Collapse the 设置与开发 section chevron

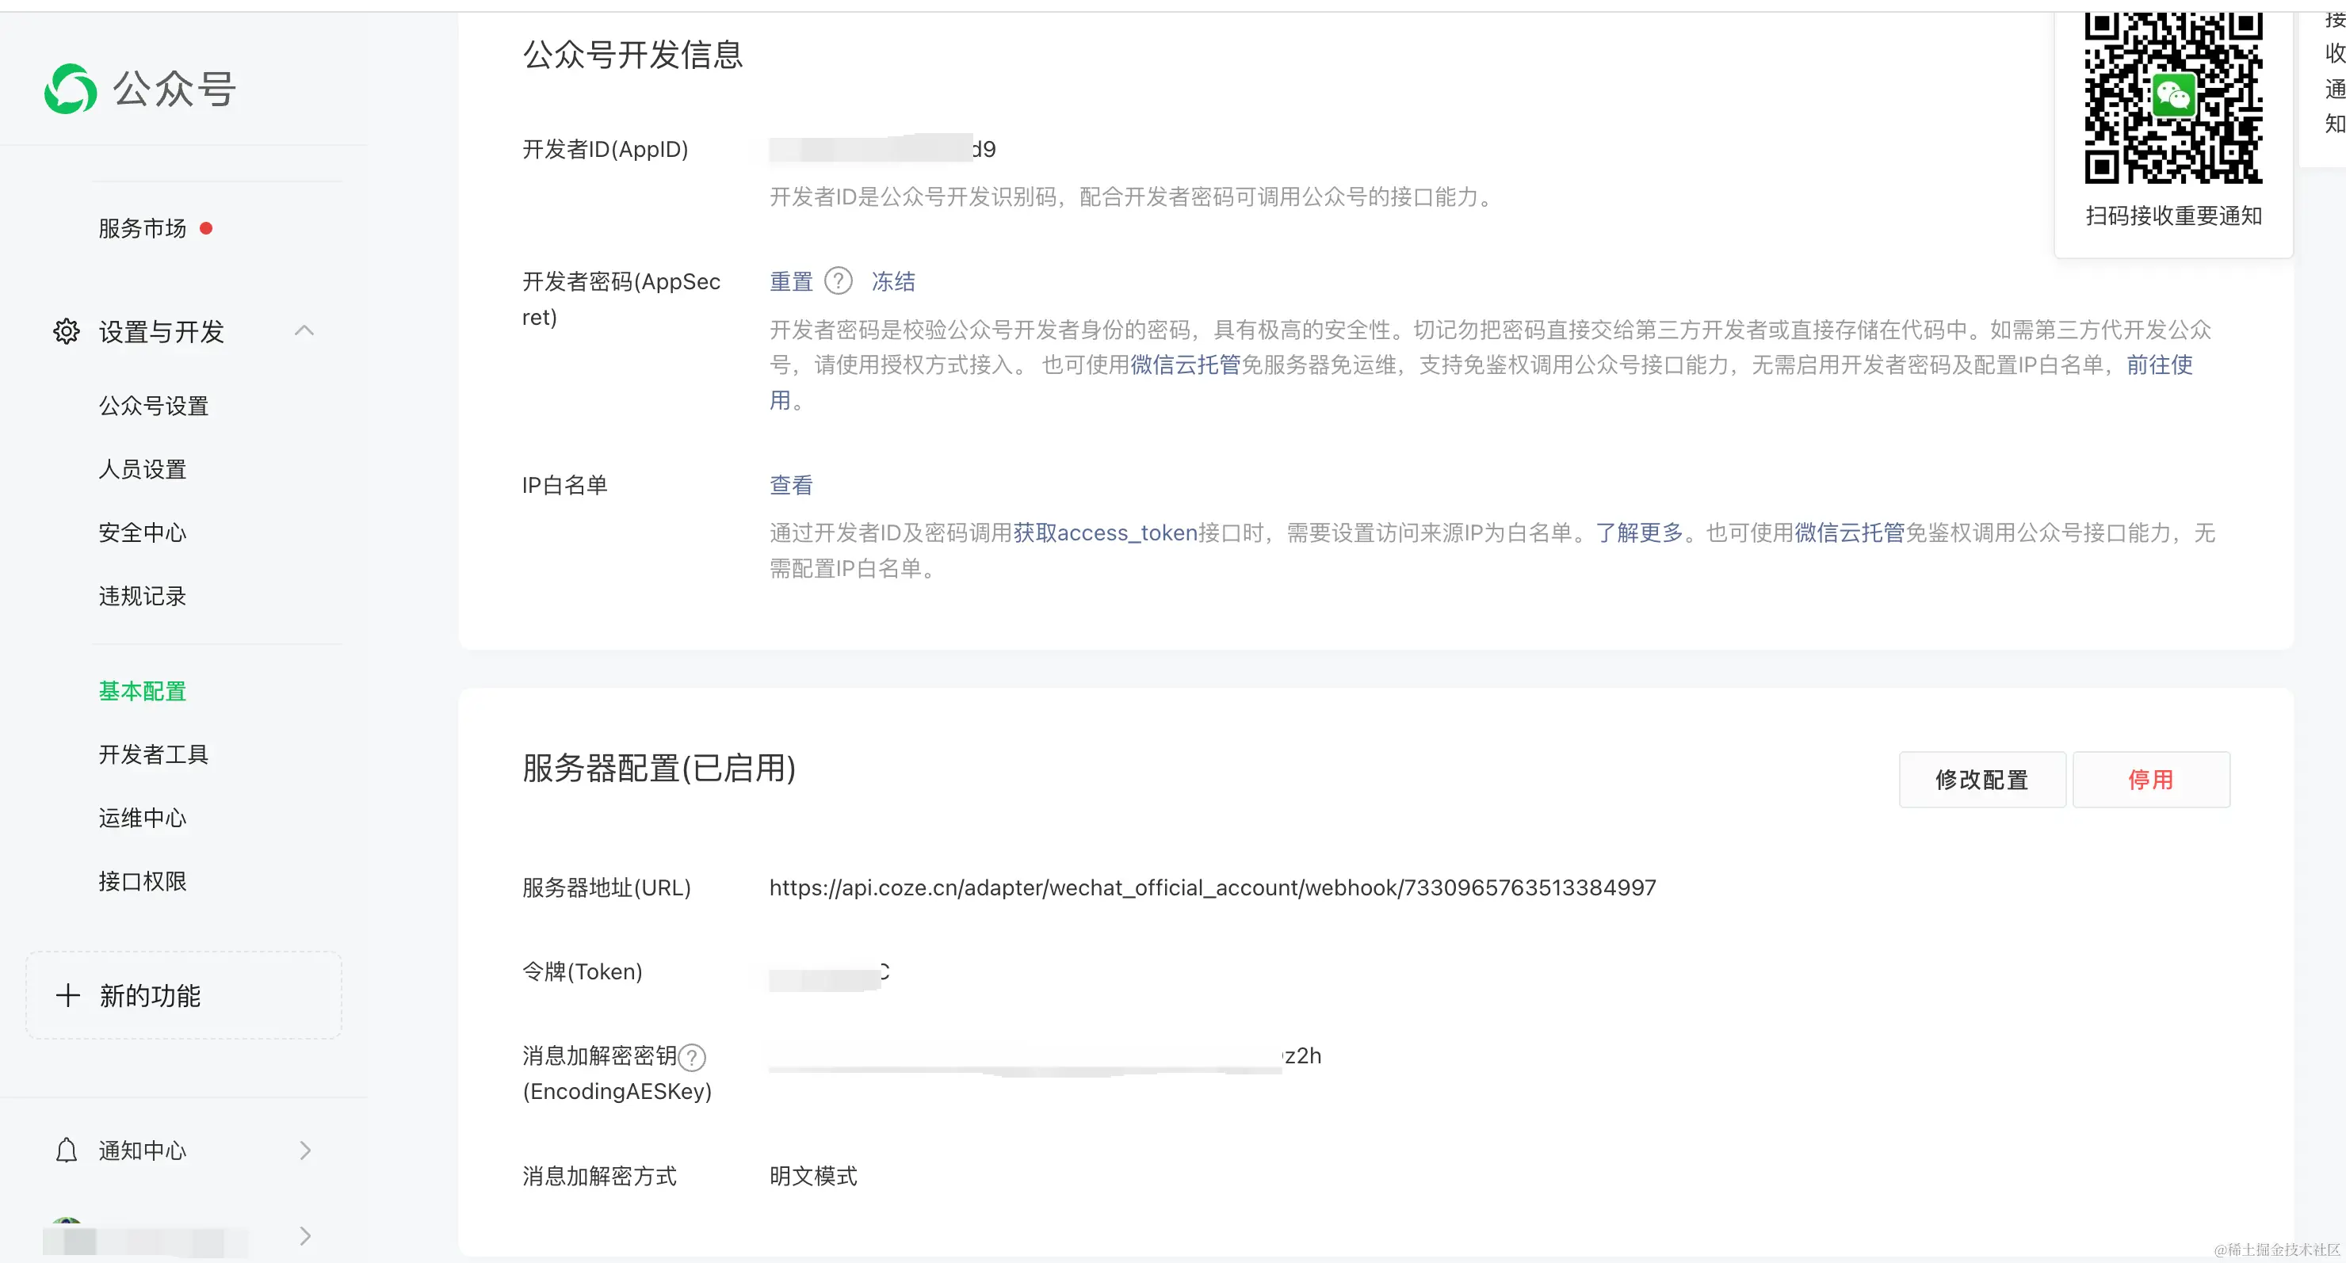click(304, 330)
